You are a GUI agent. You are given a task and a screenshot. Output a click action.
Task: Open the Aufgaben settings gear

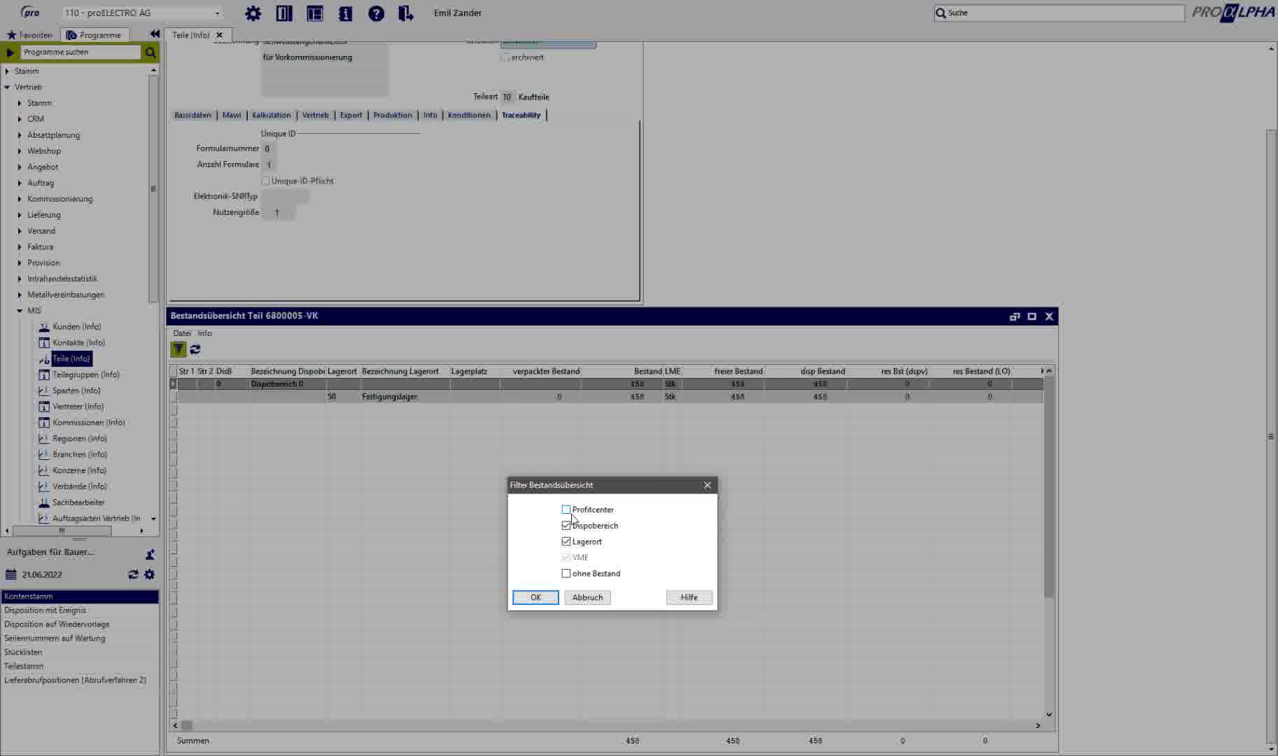tap(149, 574)
